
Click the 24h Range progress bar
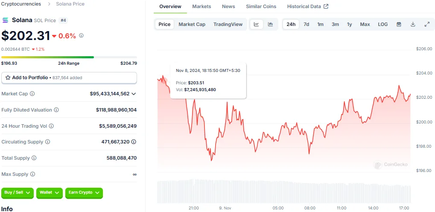[69, 57]
